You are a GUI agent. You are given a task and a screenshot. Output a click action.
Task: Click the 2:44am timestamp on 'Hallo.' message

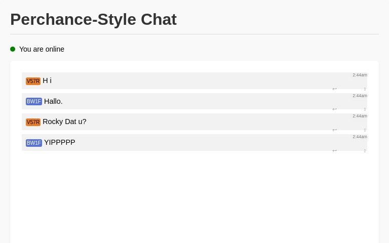(x=360, y=96)
